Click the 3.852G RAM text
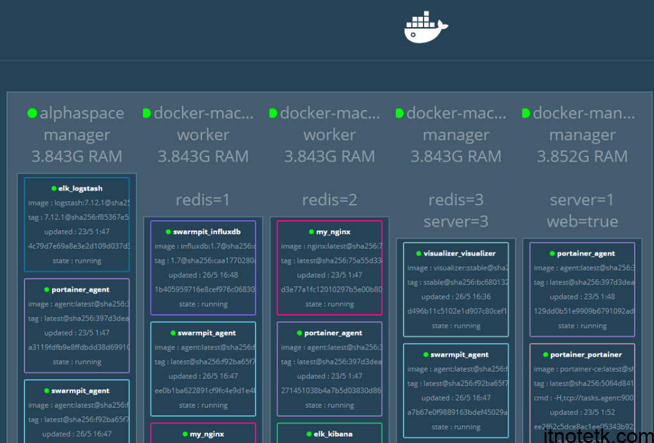654x443 pixels. click(x=583, y=156)
